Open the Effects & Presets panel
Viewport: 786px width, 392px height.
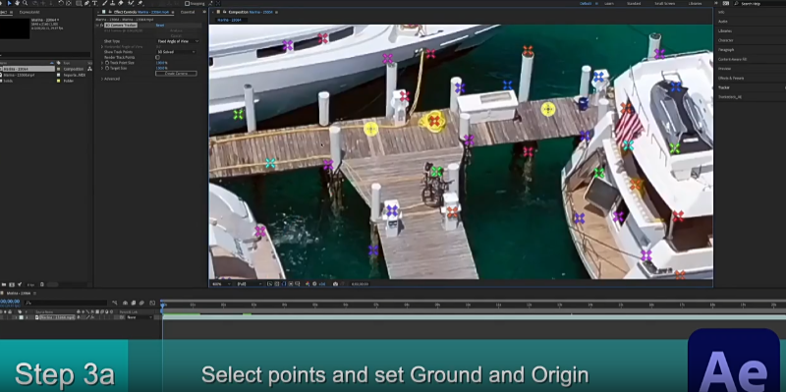731,78
